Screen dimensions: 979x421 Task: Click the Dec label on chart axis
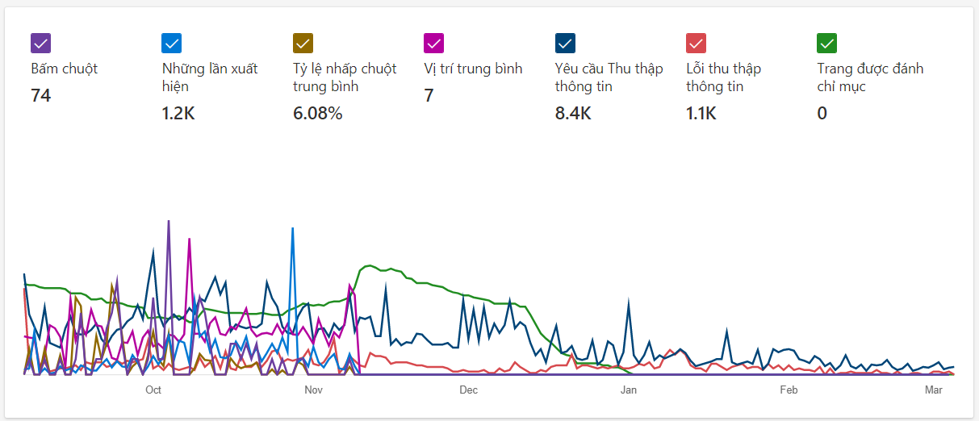coord(468,390)
